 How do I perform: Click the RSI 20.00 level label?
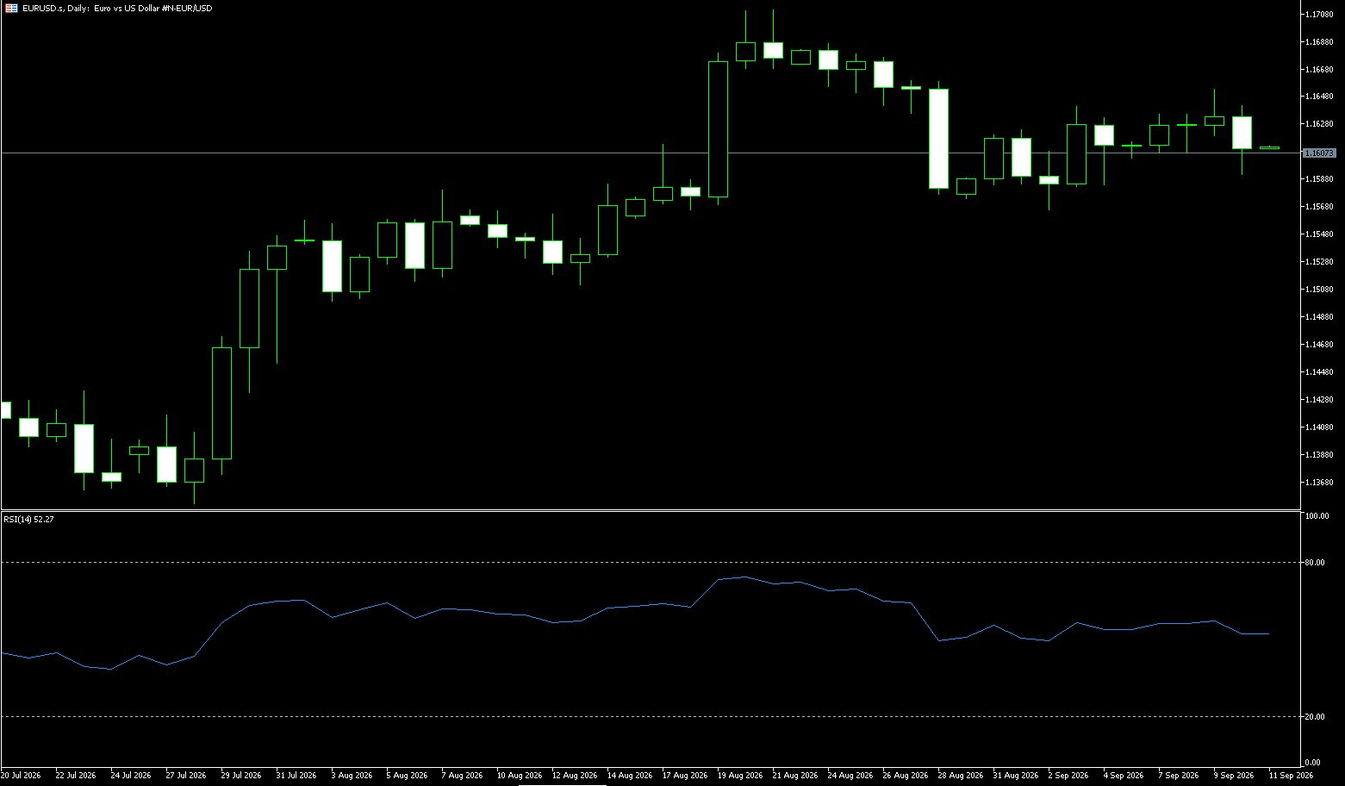pyautogui.click(x=1316, y=717)
